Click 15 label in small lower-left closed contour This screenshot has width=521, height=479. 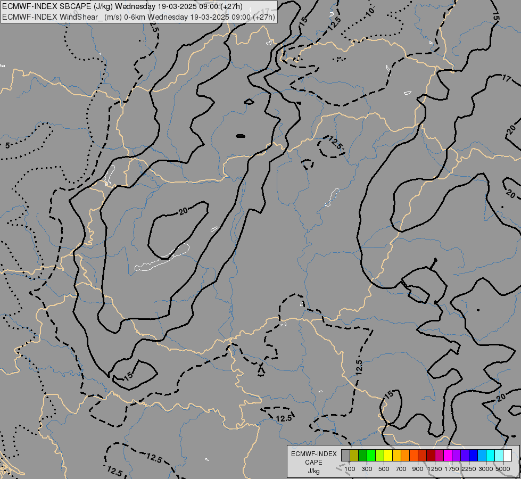click(128, 376)
